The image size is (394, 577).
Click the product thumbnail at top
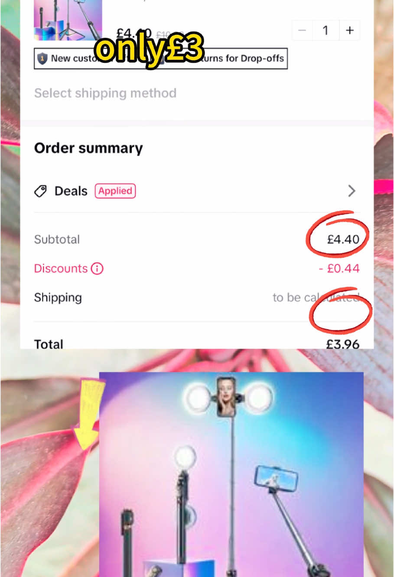[68, 20]
